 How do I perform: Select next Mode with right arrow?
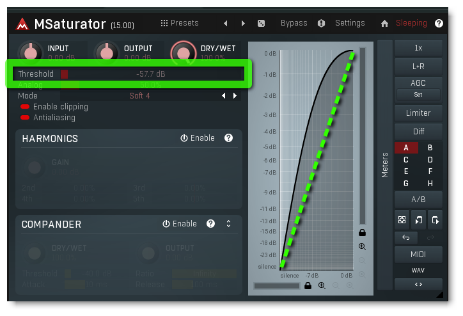pos(235,96)
